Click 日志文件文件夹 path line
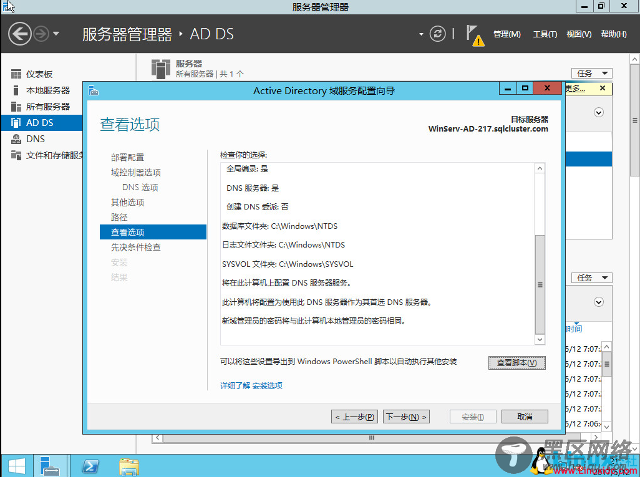 283,245
